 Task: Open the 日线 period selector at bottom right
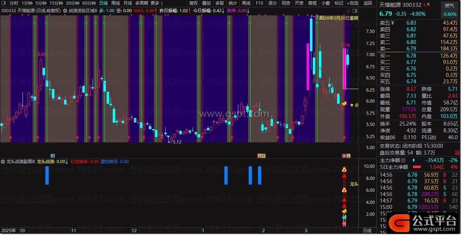[367, 231]
